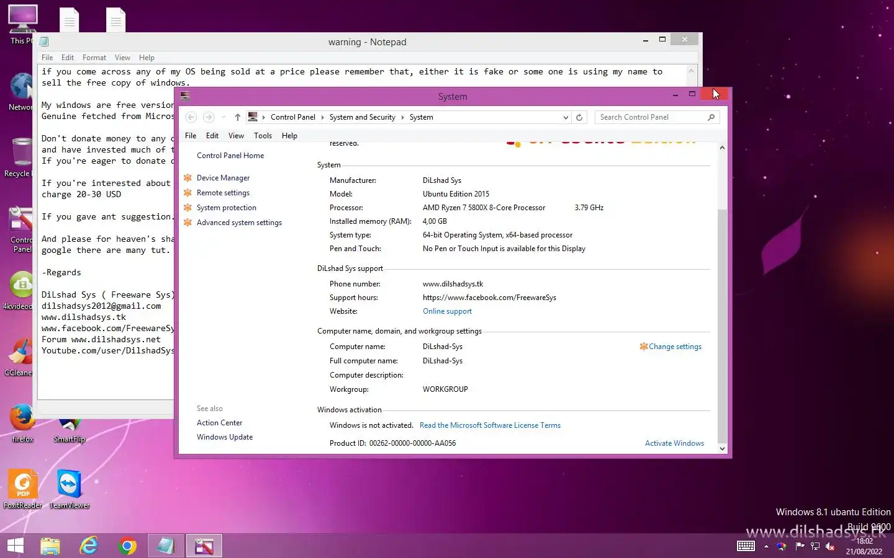Launch Internet Explorer from the taskbar
894x558 pixels.
[x=89, y=546]
